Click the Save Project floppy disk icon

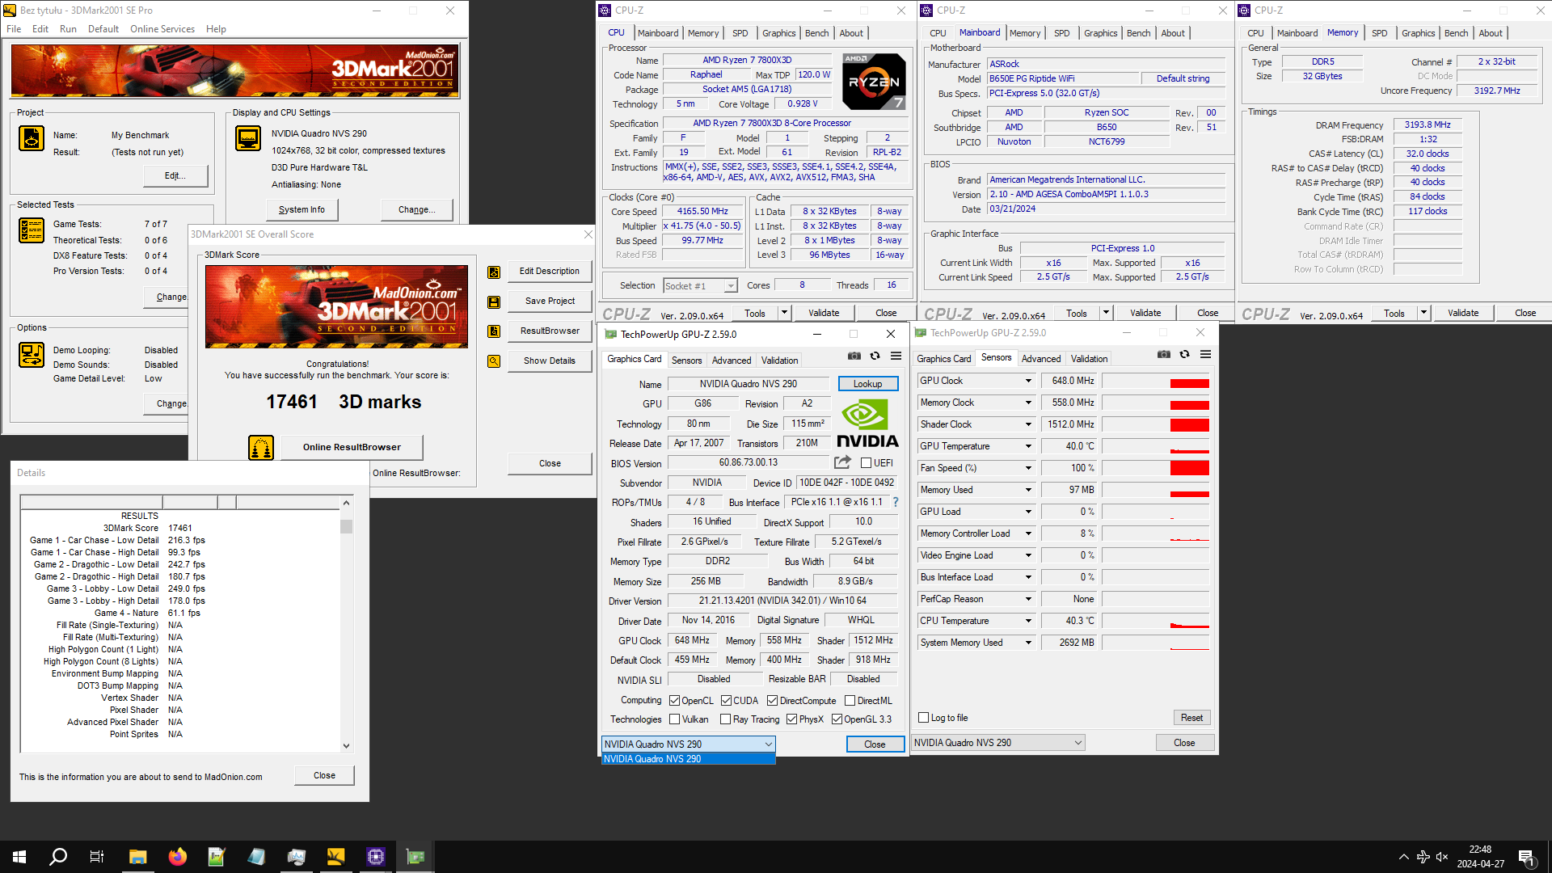coord(494,302)
